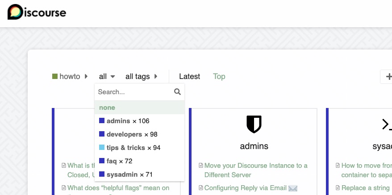
Task: Collapse the all subcategory dropdown
Action: (107, 76)
